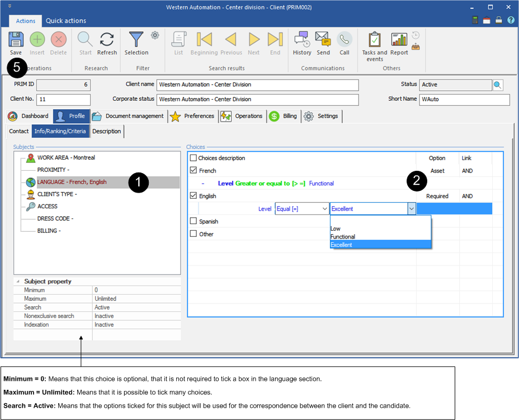The image size is (519, 420).
Task: Select the ACCESS subject
Action: [x=48, y=206]
